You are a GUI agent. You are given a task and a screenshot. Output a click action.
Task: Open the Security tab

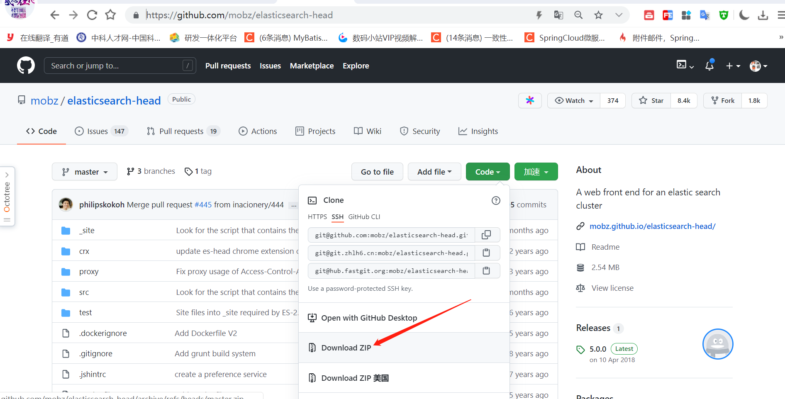point(420,131)
